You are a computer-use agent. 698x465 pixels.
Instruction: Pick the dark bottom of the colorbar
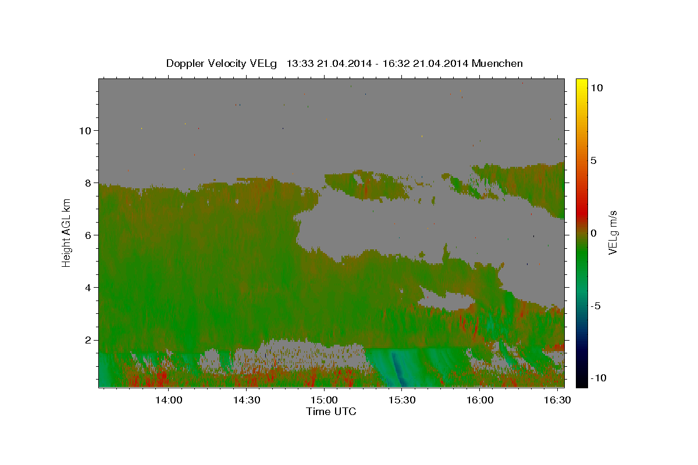(581, 381)
